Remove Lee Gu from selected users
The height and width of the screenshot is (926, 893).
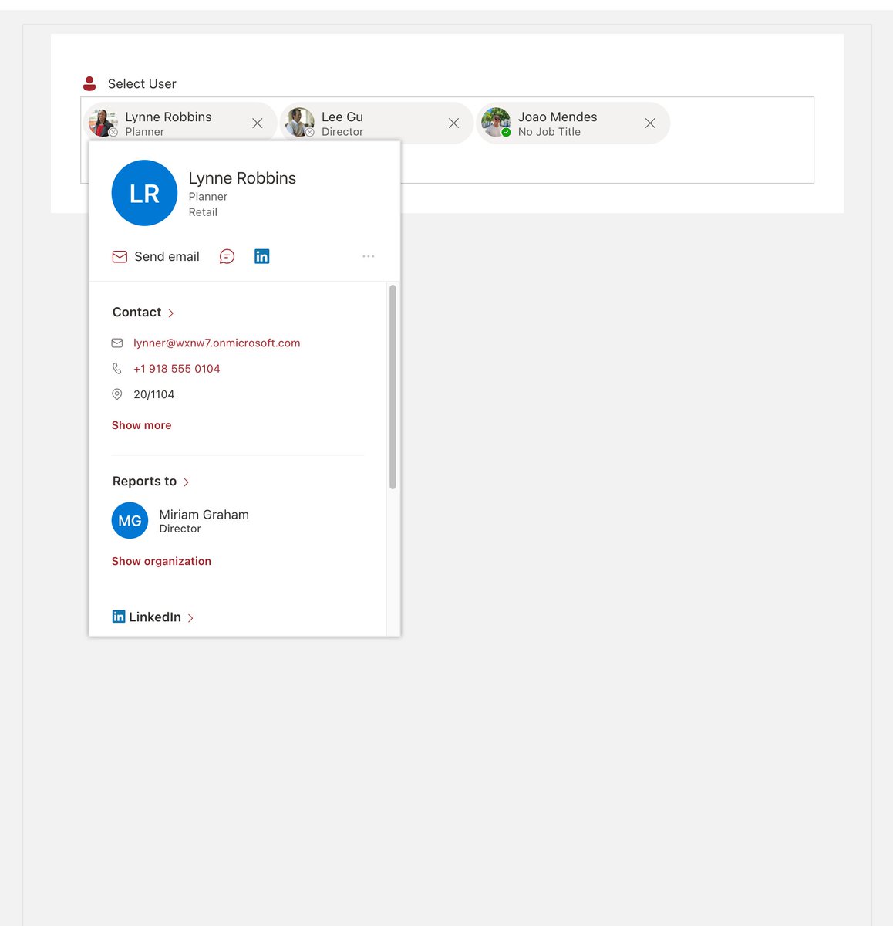pos(453,123)
